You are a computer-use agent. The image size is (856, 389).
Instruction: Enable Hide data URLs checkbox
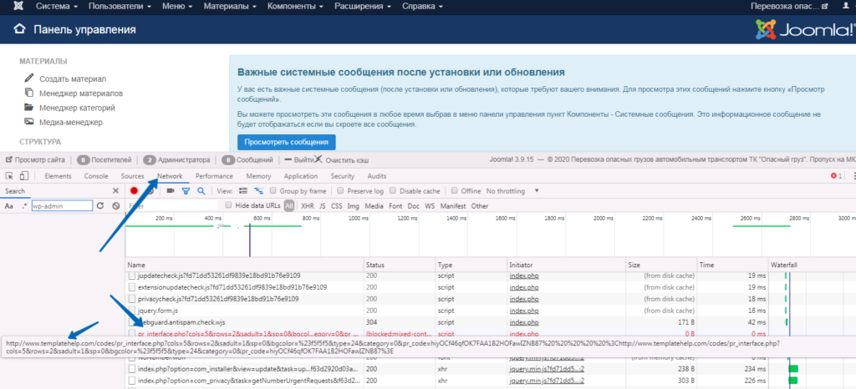coord(229,205)
